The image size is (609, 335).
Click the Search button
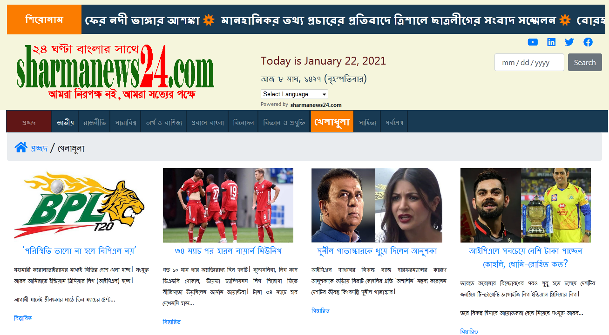pyautogui.click(x=585, y=62)
